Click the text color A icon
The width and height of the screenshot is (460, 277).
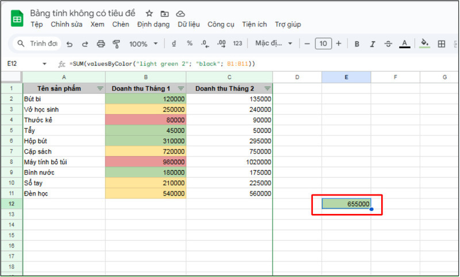[x=404, y=44]
